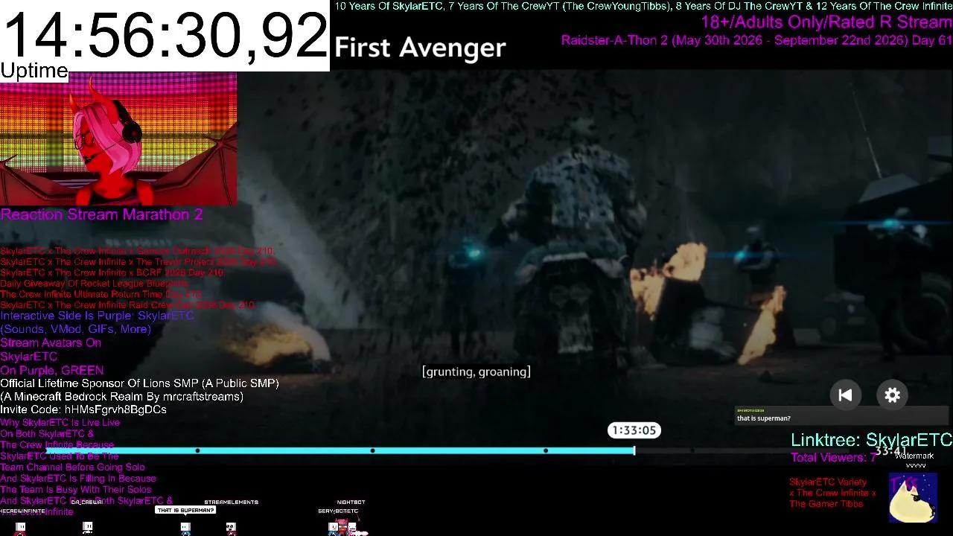Click the THAT IS SUPERMAN? speech bubble

coord(185,510)
